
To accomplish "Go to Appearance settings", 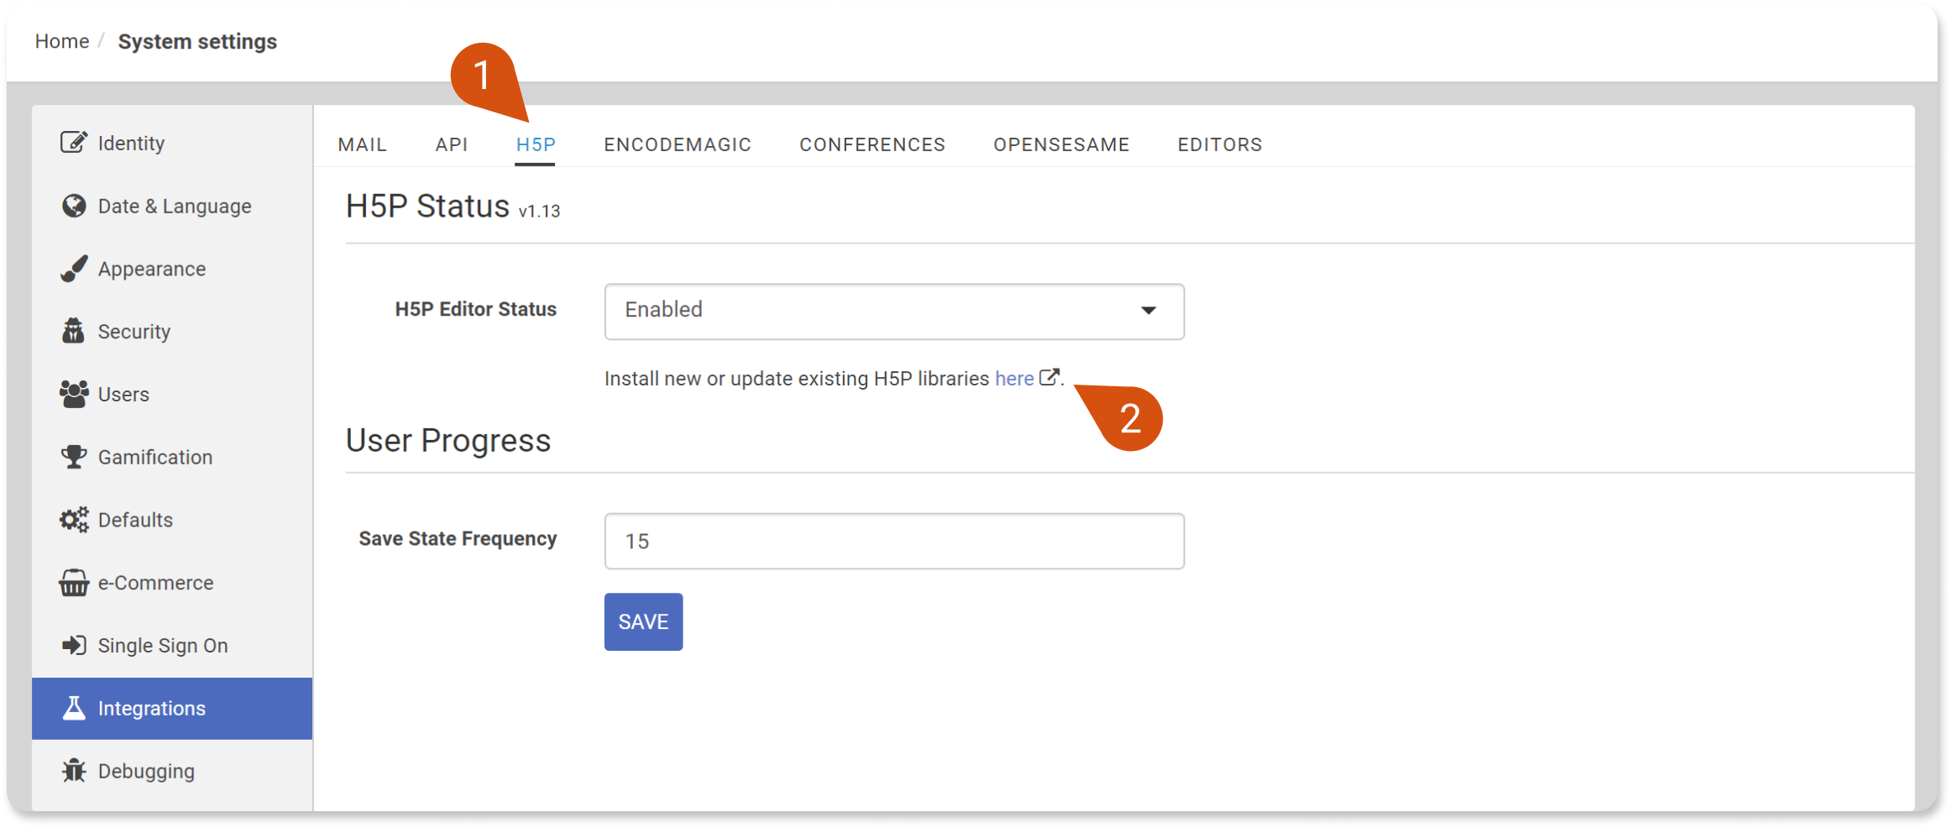I will (172, 269).
